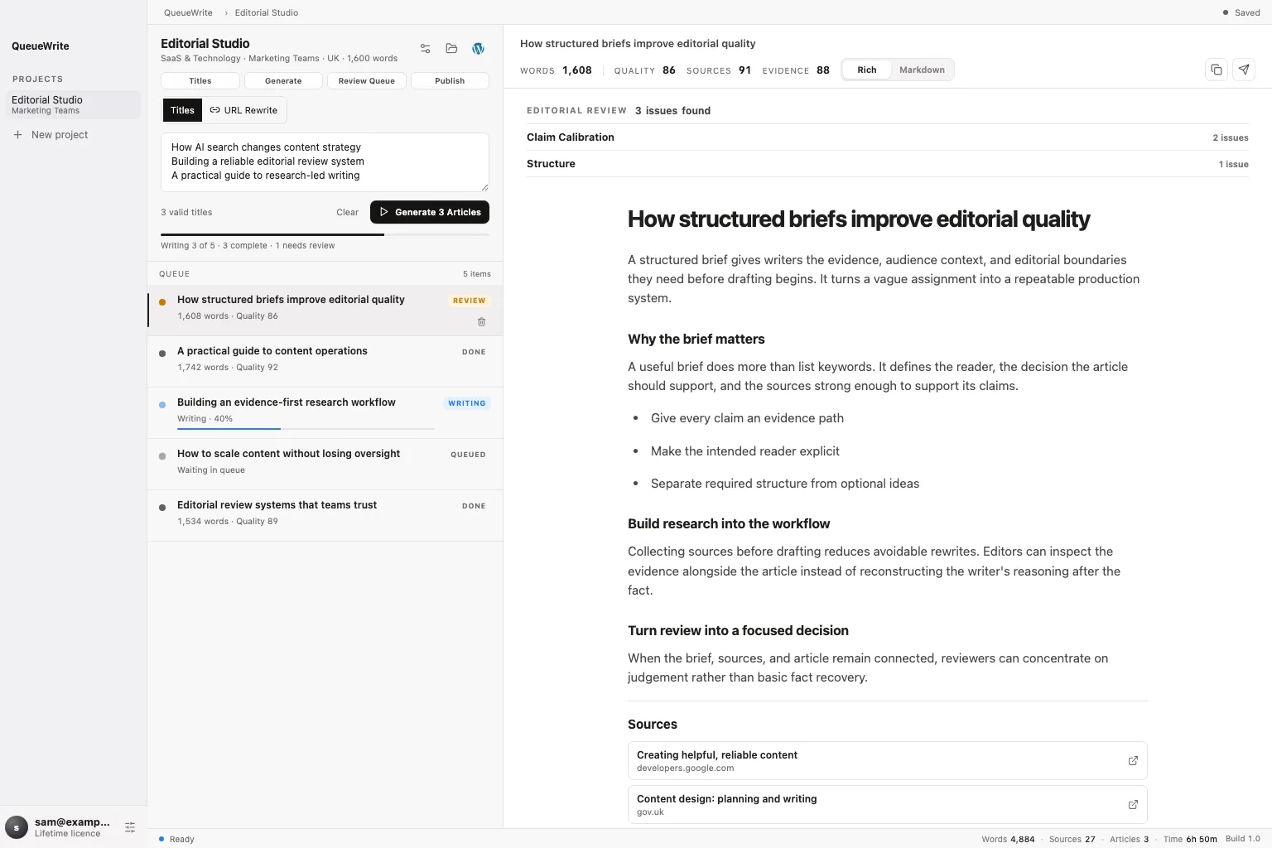Open Content design: planning and writing source
1272x848 pixels.
888,805
